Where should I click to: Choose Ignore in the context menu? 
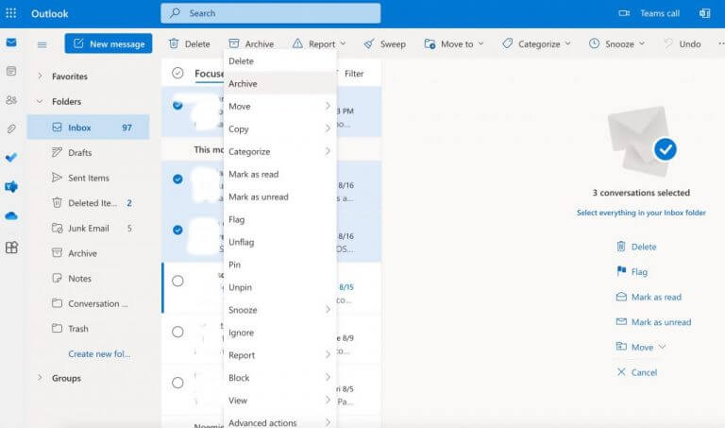[279, 333]
